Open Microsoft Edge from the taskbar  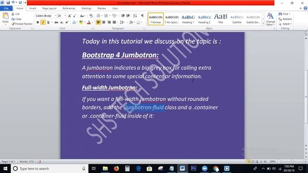coord(139,169)
